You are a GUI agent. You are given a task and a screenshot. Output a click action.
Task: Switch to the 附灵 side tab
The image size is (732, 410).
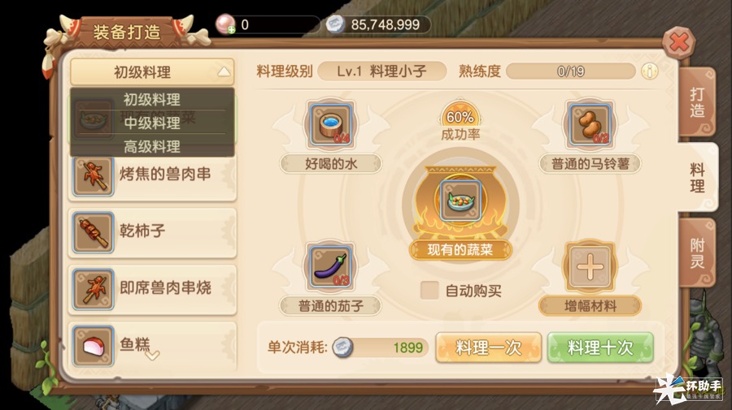(x=697, y=252)
